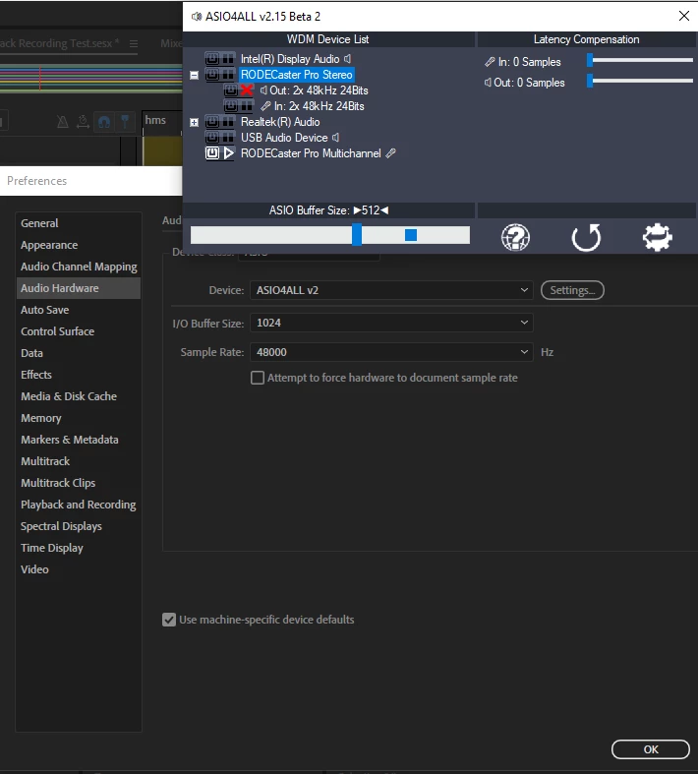Click OK to confirm Preferences
The image size is (698, 774).
click(x=651, y=749)
